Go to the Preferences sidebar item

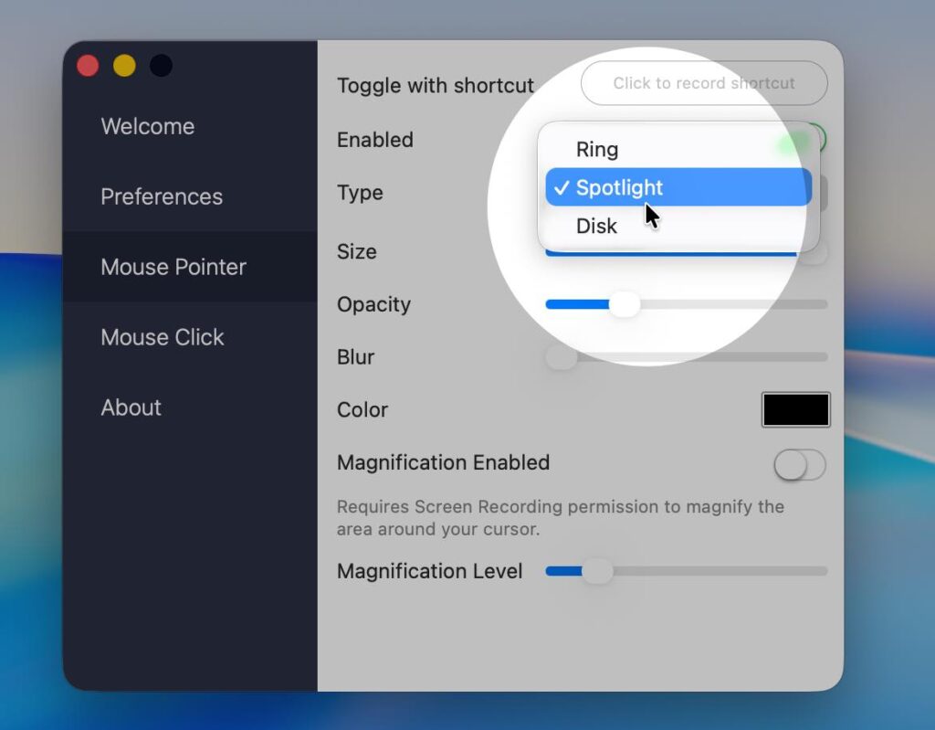click(162, 196)
